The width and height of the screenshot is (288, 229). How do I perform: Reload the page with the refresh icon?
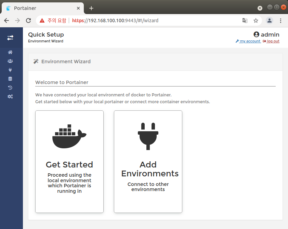pos(28,21)
